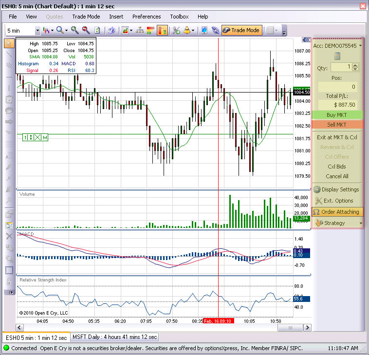Toggle the Trade Mode button
369x355 pixels.
pyautogui.click(x=241, y=30)
